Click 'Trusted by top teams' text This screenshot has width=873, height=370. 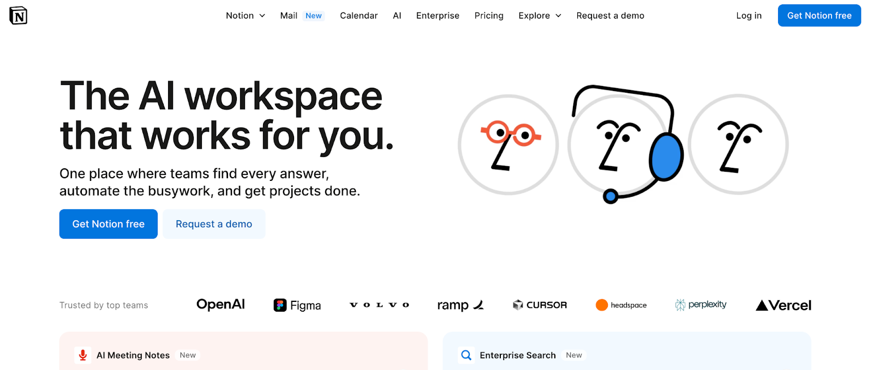click(104, 305)
